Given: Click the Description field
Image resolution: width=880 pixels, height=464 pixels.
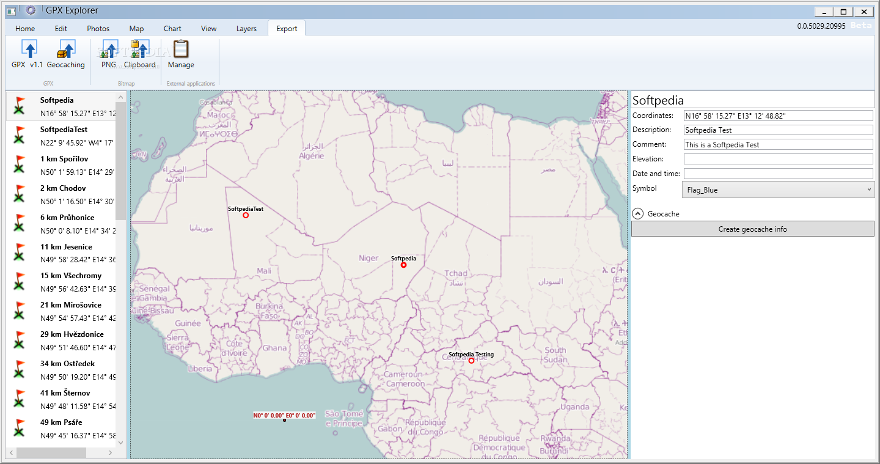Looking at the screenshot, I should (x=779, y=130).
